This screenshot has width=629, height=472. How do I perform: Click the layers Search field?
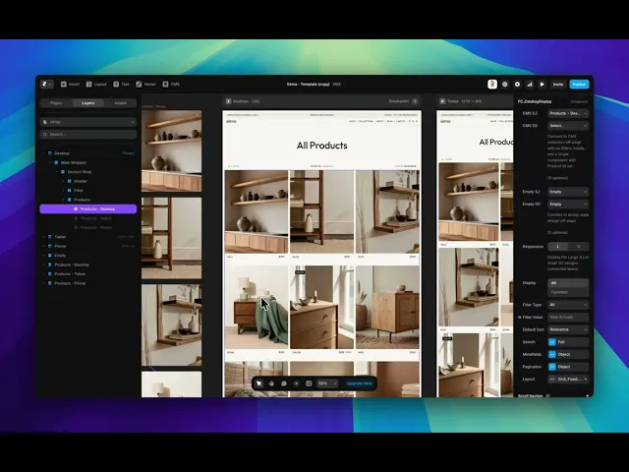coord(88,135)
